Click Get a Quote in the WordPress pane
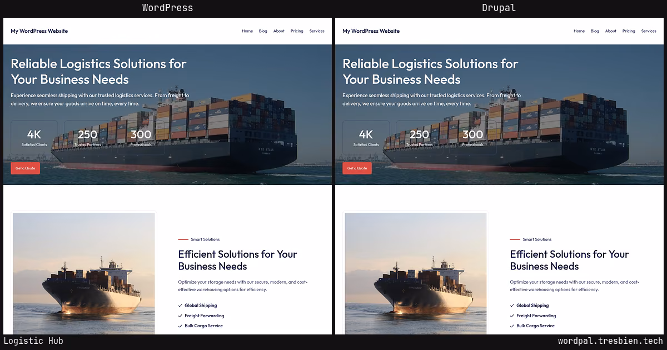667x350 pixels. click(26, 168)
